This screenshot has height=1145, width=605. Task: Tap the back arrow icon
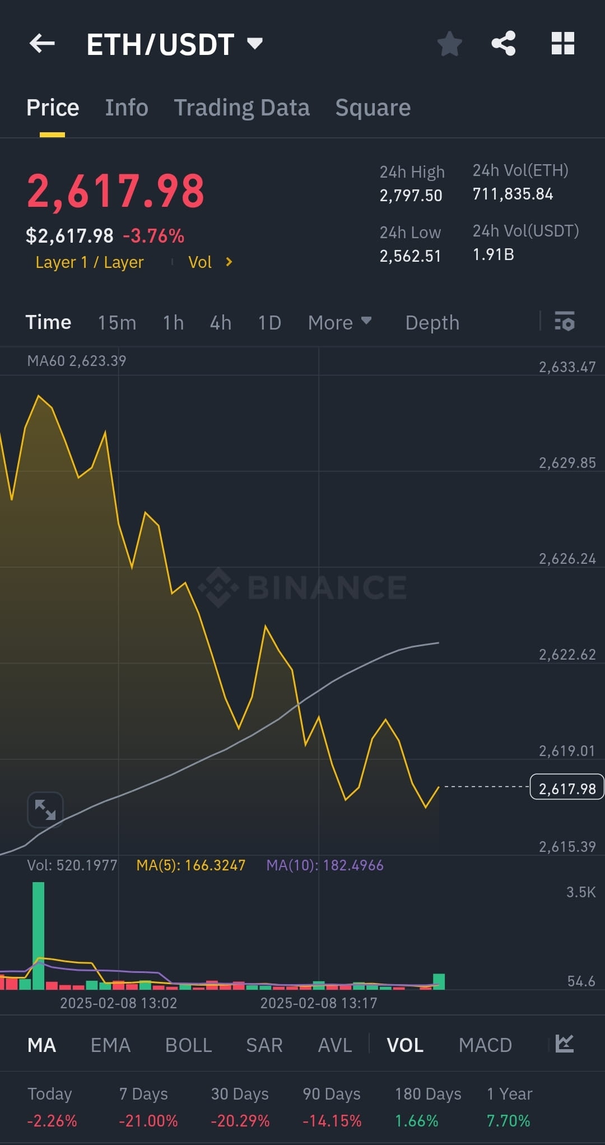click(x=42, y=43)
